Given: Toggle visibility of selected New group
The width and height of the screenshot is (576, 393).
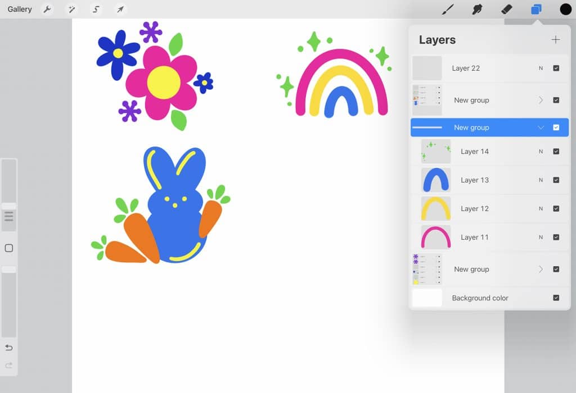Looking at the screenshot, I should 556,127.
